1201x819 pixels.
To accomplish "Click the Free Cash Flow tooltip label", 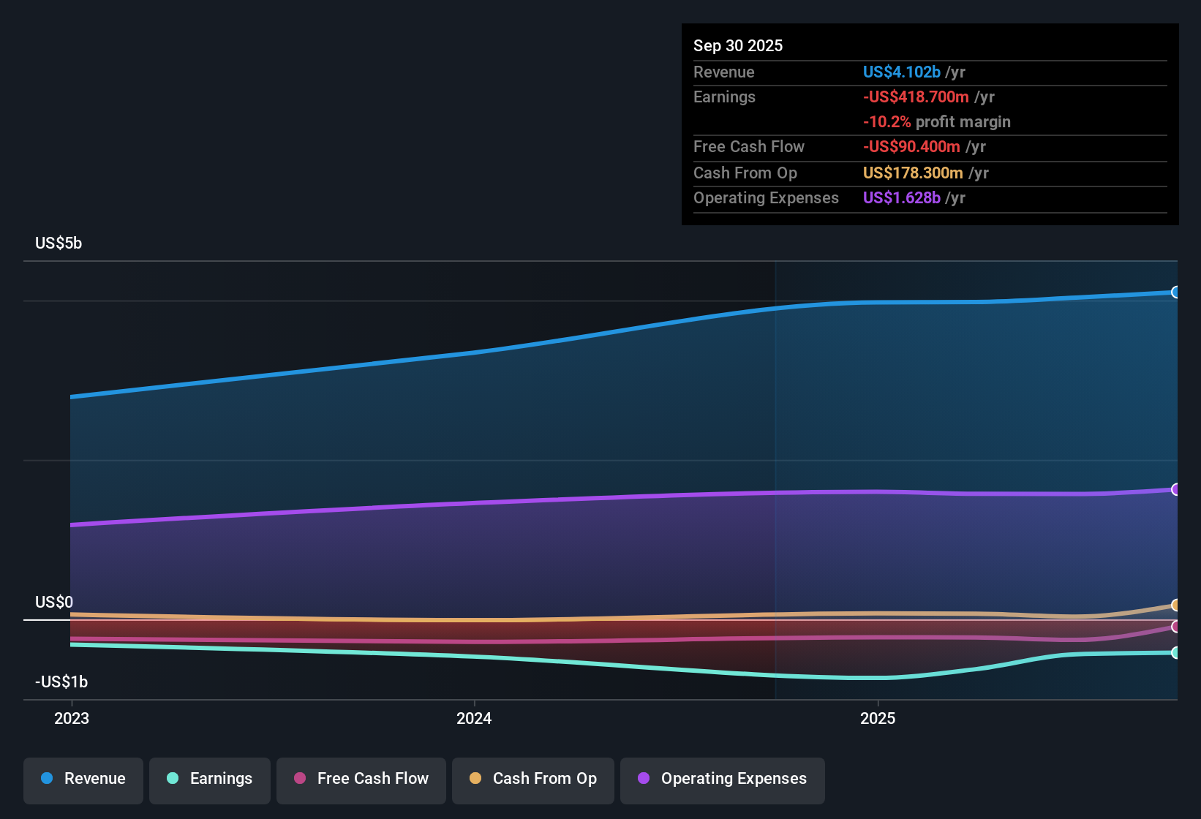I will coord(749,146).
